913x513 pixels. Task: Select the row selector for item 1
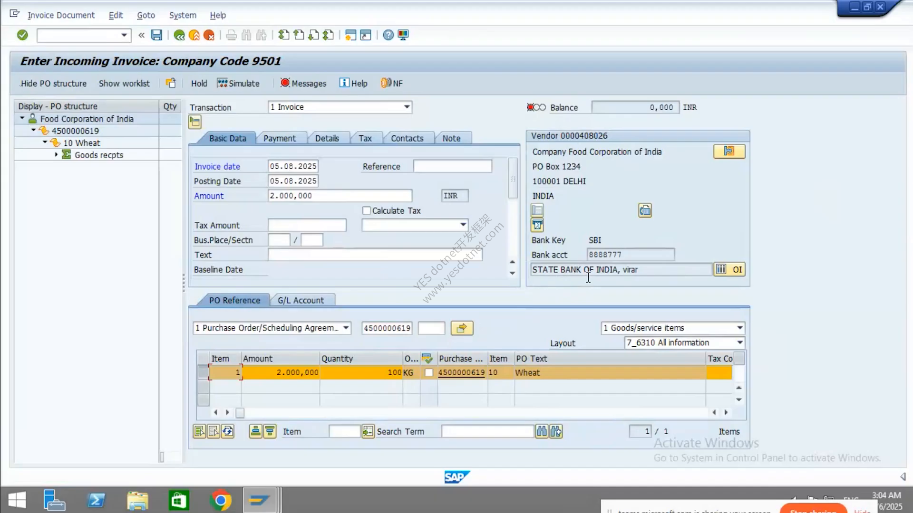point(203,372)
